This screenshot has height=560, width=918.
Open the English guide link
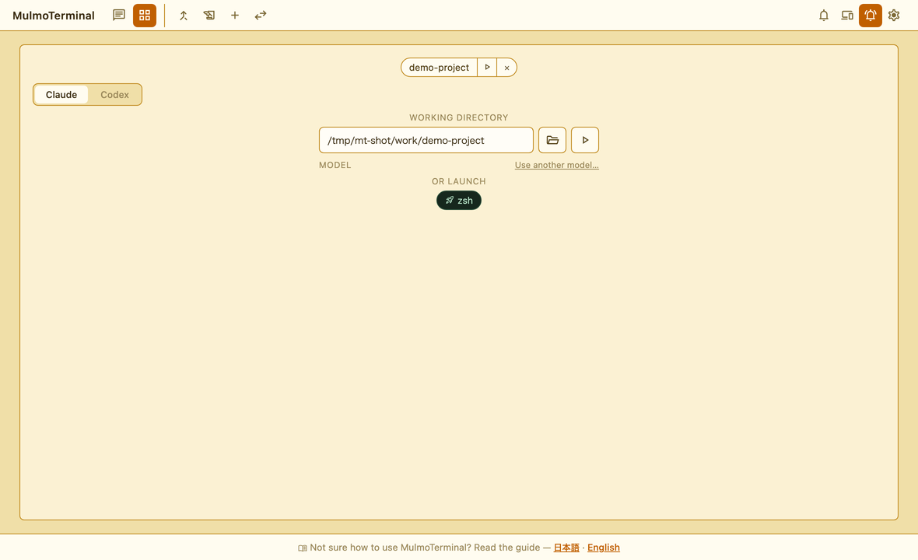pos(604,548)
